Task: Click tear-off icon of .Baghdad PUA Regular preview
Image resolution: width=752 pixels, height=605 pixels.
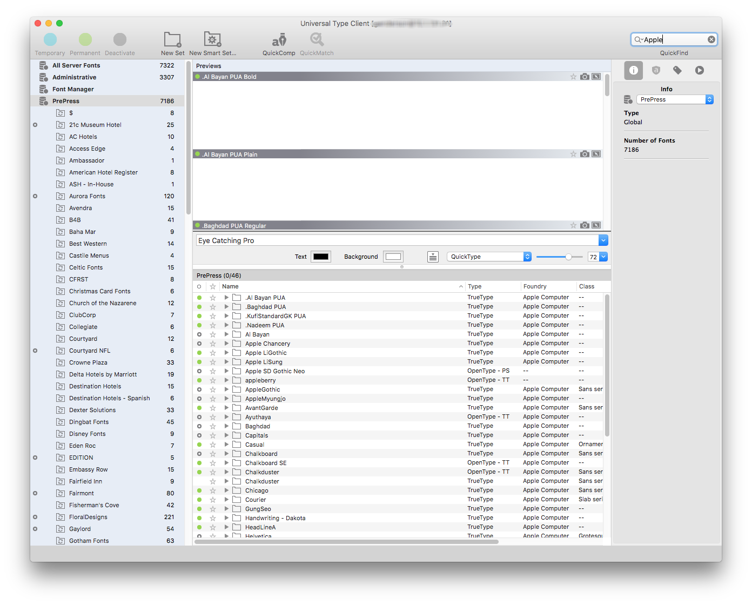Action: [596, 225]
